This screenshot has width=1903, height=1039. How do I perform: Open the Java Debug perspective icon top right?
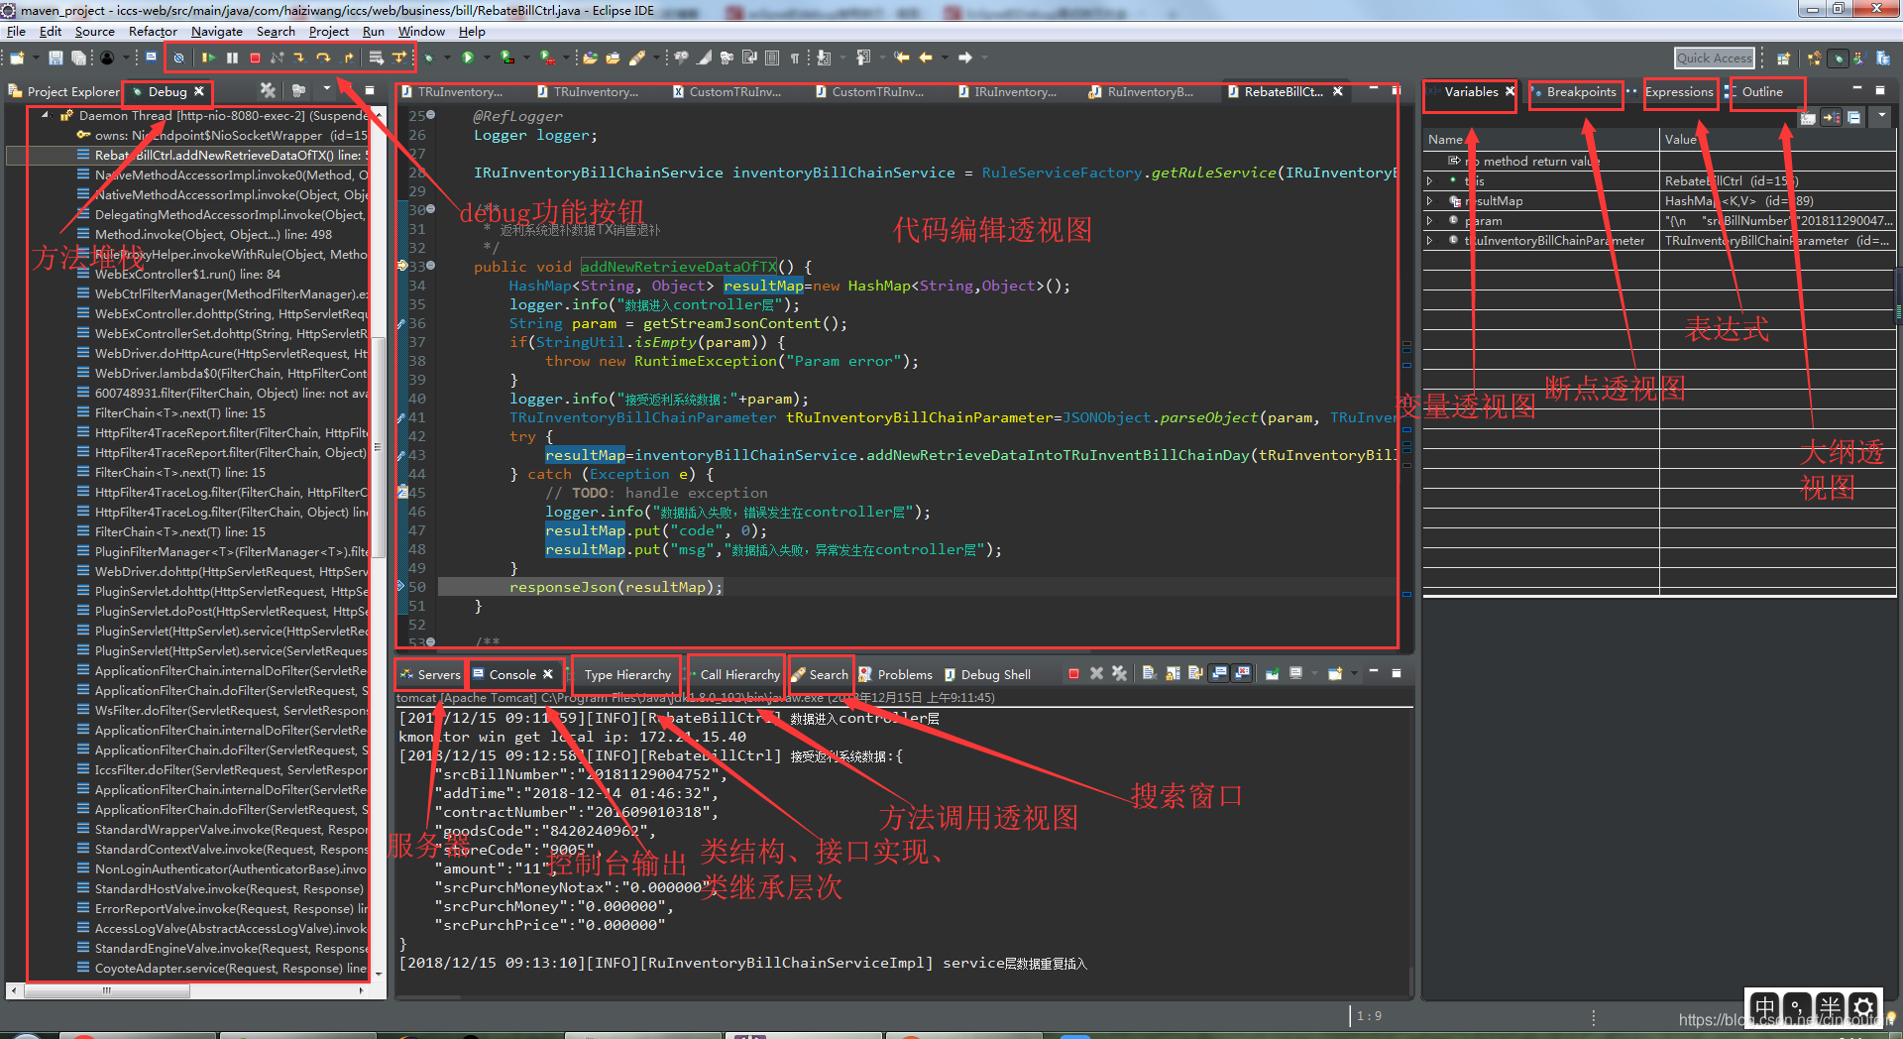[x=1838, y=58]
